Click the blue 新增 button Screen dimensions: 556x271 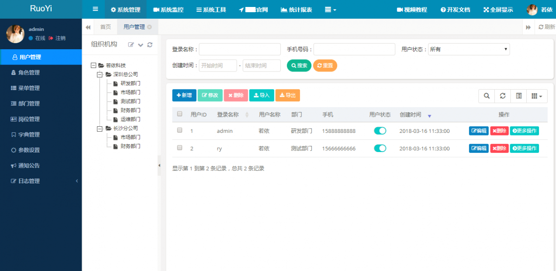pos(184,95)
